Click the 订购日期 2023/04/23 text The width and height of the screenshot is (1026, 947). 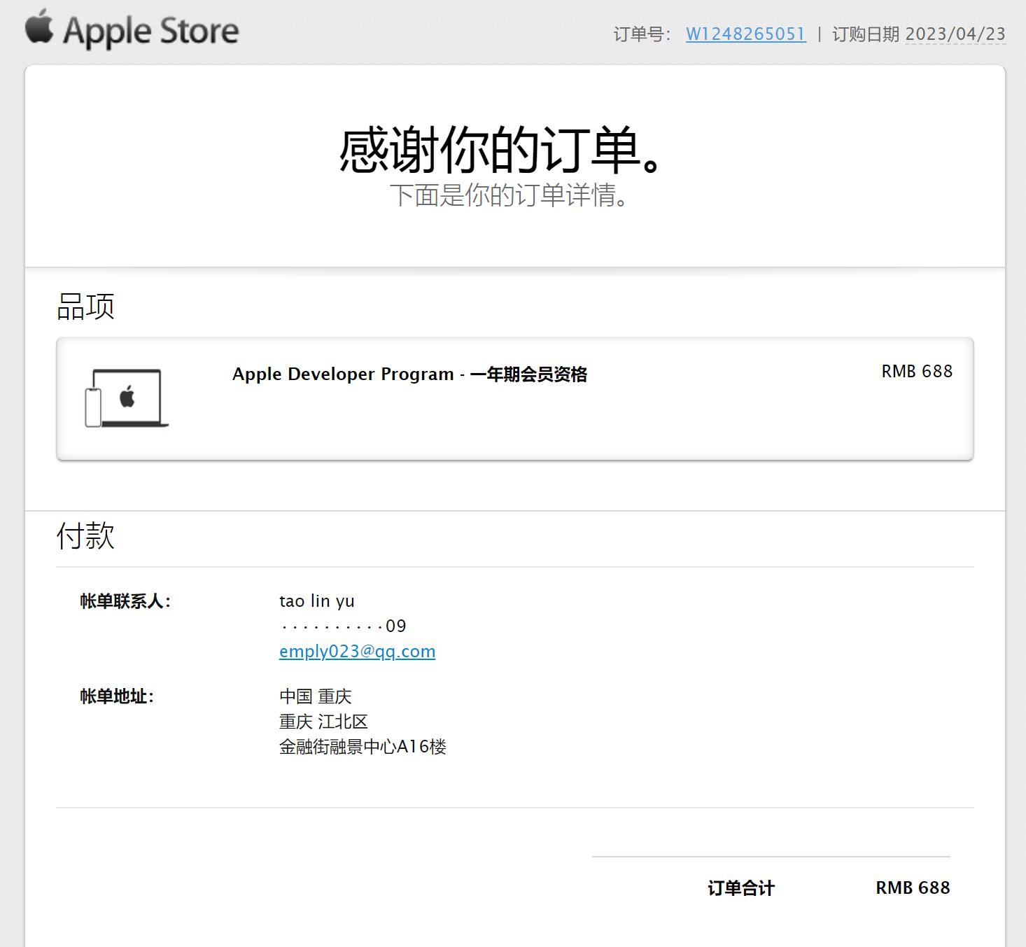[917, 33]
